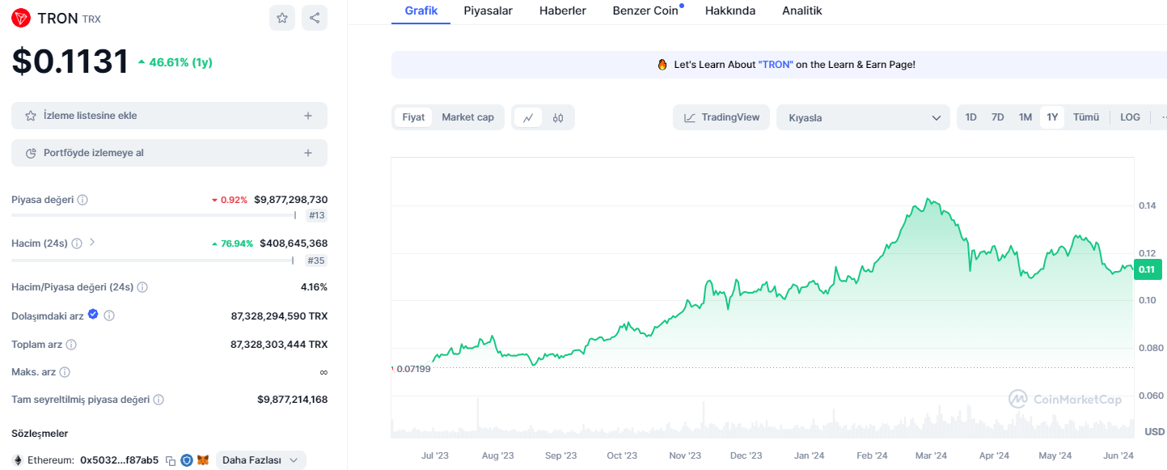Switch to the Piyasalar tab
Image resolution: width=1167 pixels, height=470 pixels.
488,11
